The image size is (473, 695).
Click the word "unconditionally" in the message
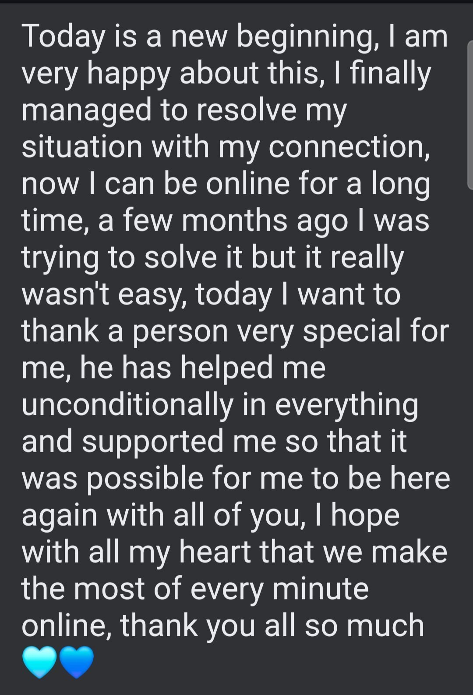[x=127, y=404]
